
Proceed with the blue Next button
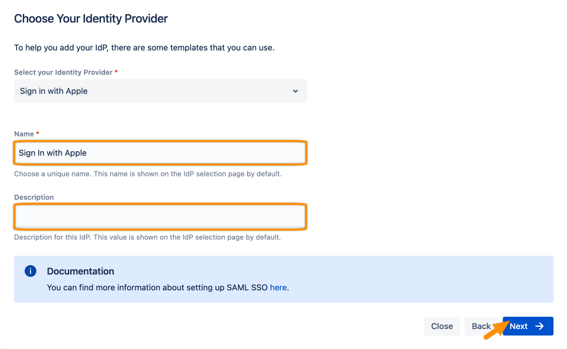point(528,326)
